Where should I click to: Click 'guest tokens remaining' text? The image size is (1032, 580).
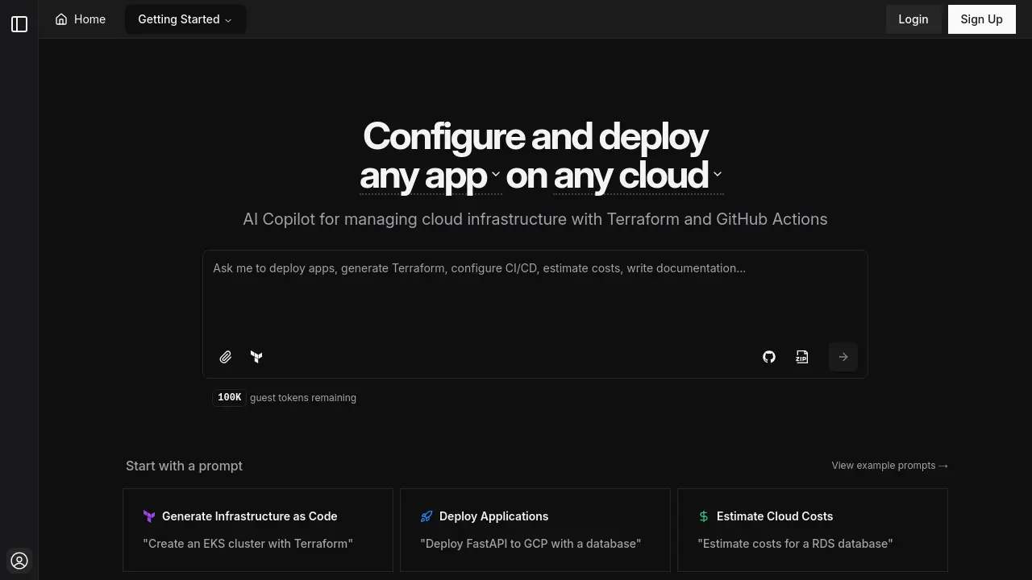click(x=303, y=398)
